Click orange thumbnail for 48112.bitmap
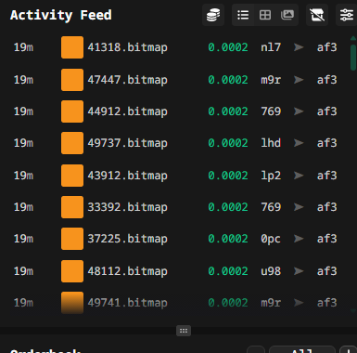This screenshot has height=353, width=357. point(72,271)
